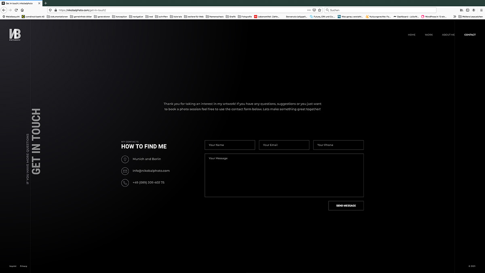Open the Imprint footer link
485x273 pixels.
coord(13,266)
